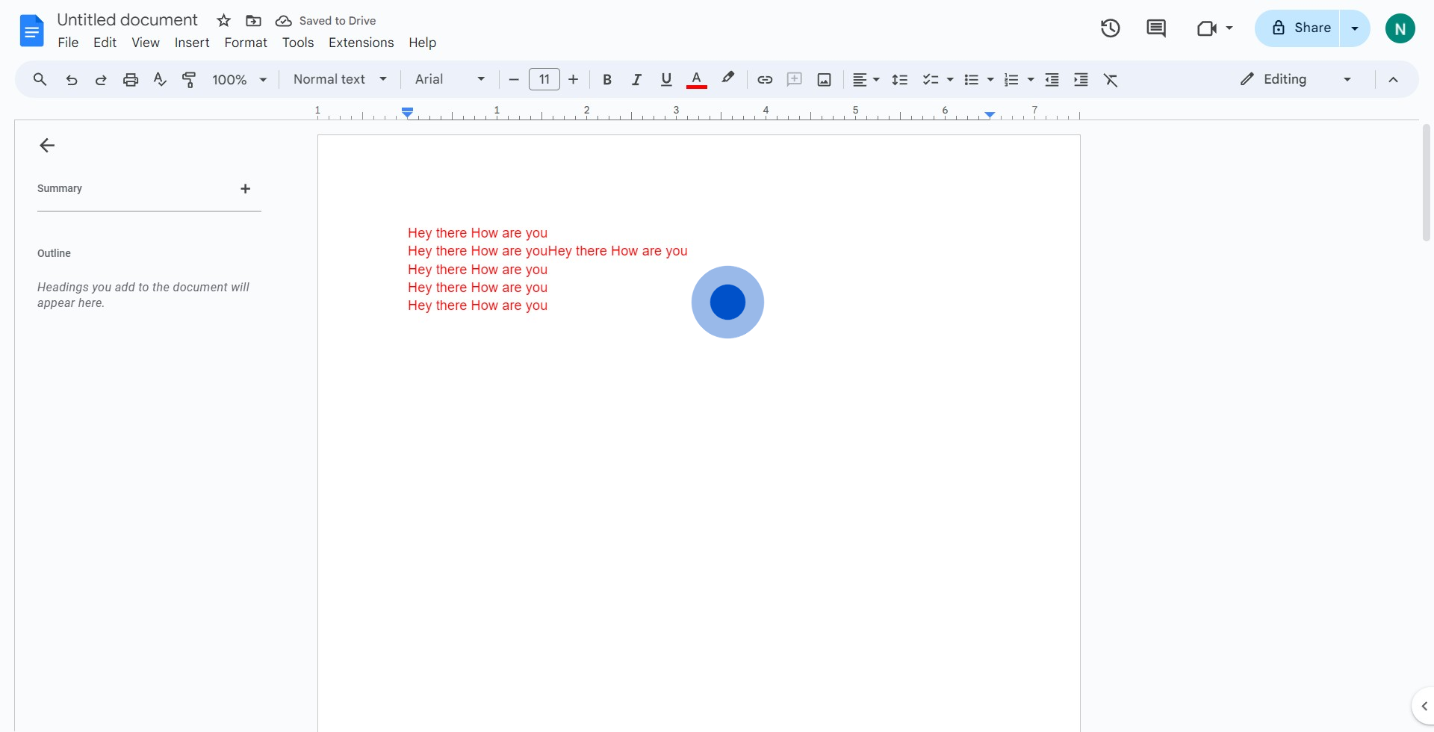Rename the Untitled document title
Viewport: 1434px width, 732px height.
click(128, 20)
